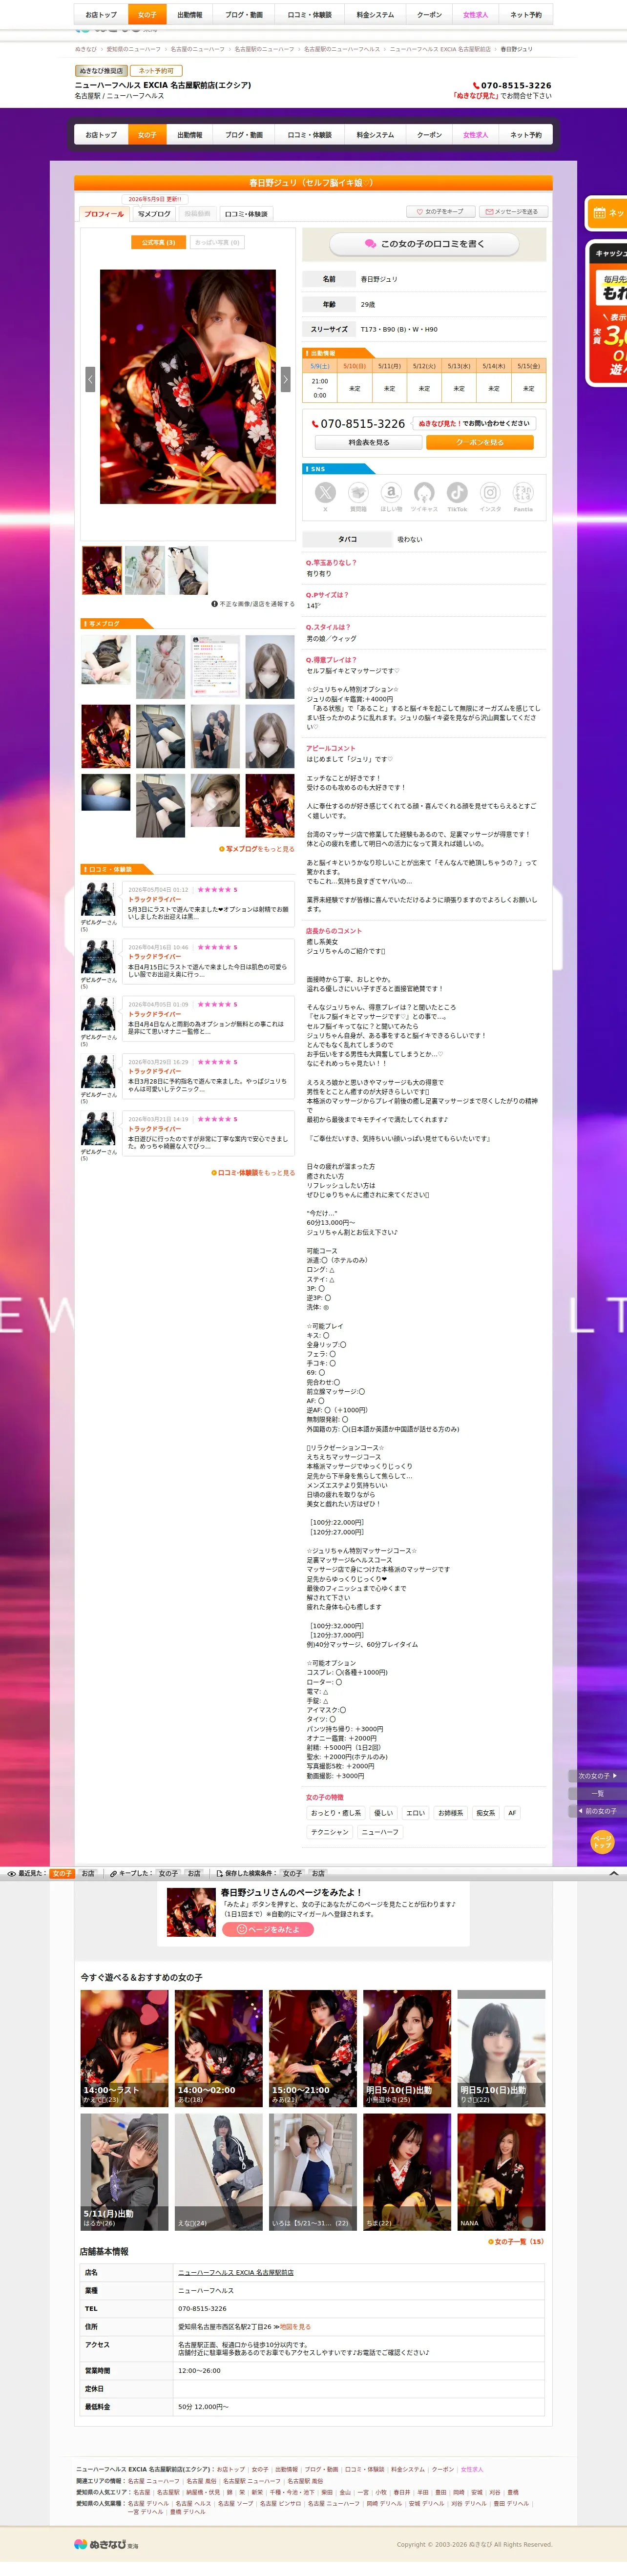Open the 14:00〜ラスト recommended girl card
This screenshot has width=627, height=2576.
(x=124, y=2047)
